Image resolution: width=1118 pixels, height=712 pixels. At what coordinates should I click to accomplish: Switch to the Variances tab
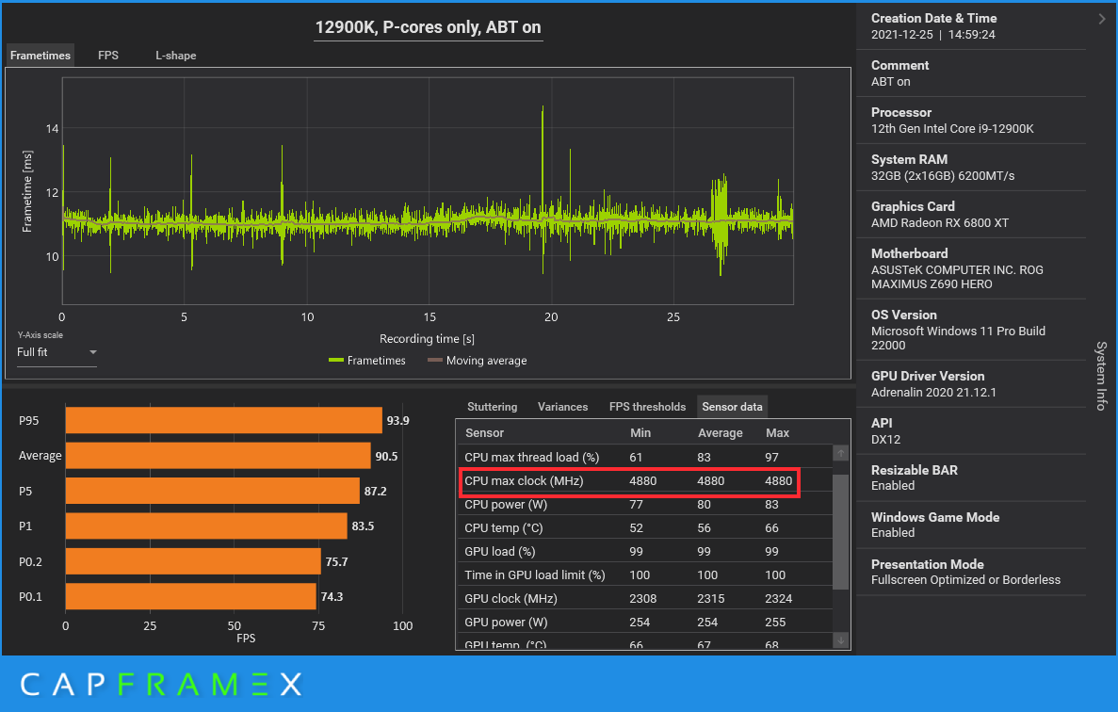pyautogui.click(x=562, y=406)
